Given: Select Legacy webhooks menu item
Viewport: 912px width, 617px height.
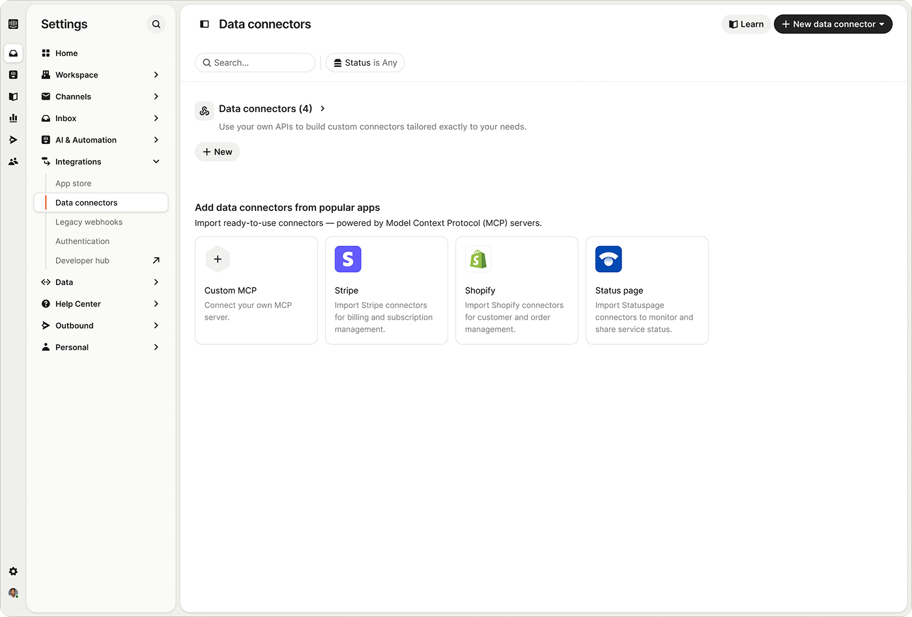Looking at the screenshot, I should pos(89,222).
